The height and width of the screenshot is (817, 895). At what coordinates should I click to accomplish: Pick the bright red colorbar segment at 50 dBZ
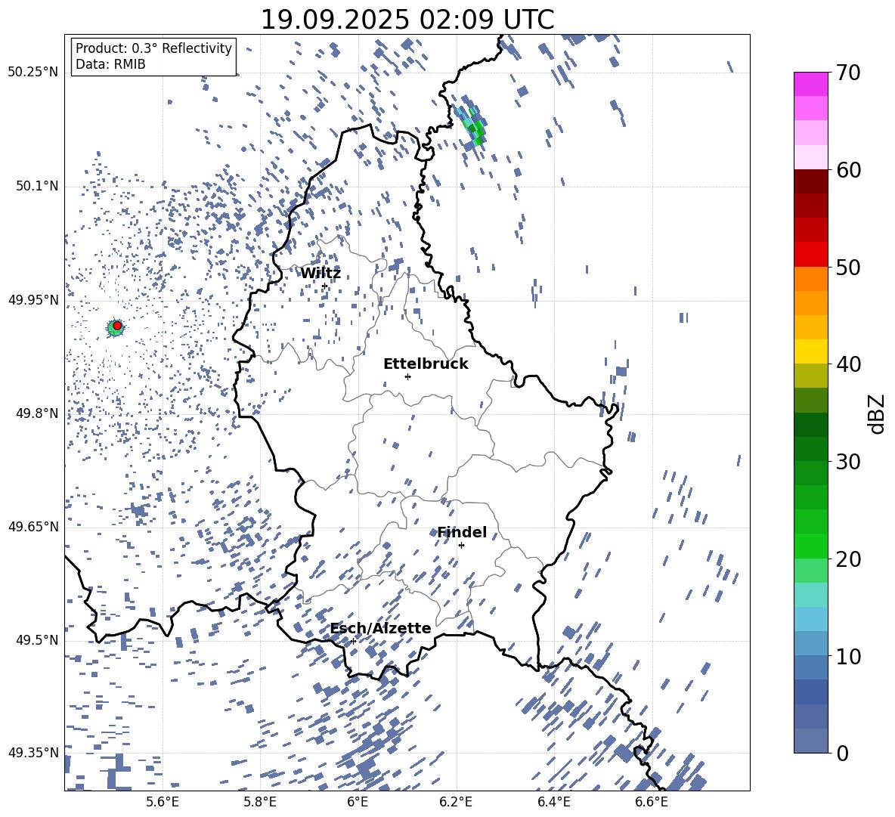pyautogui.click(x=810, y=254)
